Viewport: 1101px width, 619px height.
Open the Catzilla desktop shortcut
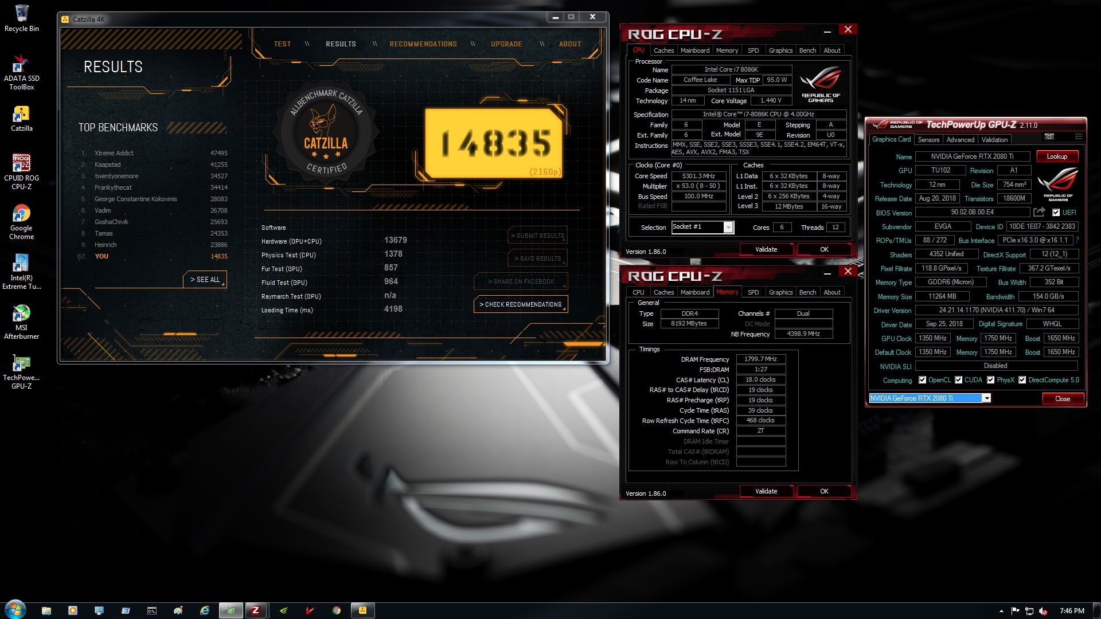click(x=21, y=119)
